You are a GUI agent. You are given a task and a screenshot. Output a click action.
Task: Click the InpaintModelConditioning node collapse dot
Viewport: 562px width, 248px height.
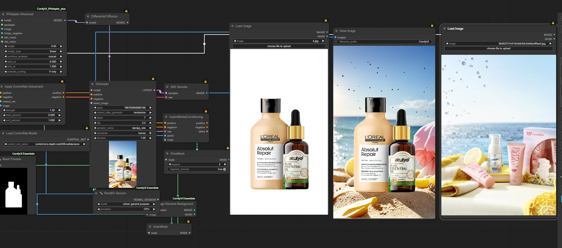coord(166,117)
